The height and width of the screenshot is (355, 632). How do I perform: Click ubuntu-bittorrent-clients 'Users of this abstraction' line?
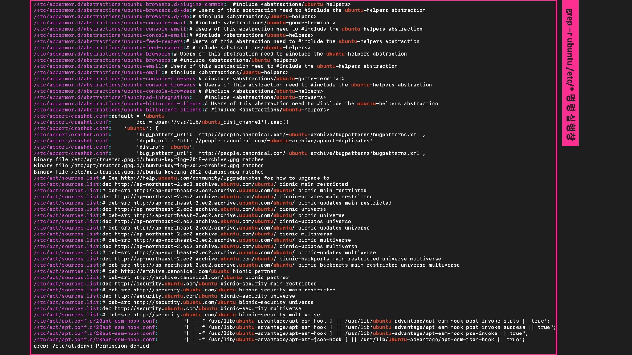(x=236, y=104)
